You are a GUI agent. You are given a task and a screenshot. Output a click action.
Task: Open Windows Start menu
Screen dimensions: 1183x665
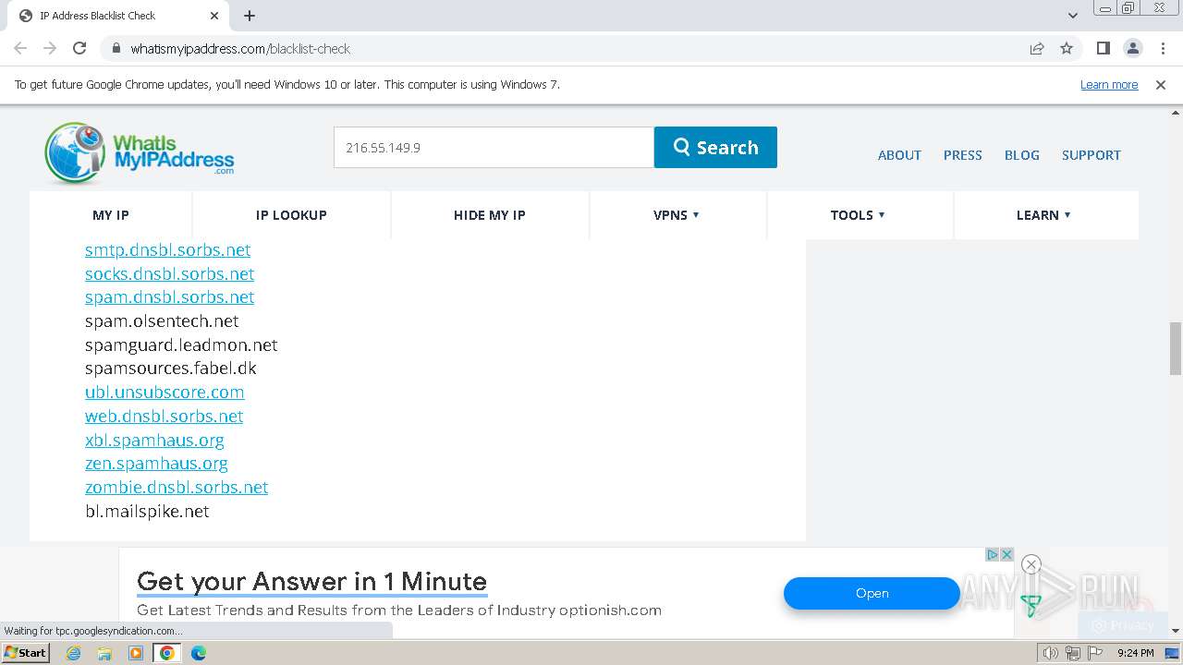click(26, 653)
